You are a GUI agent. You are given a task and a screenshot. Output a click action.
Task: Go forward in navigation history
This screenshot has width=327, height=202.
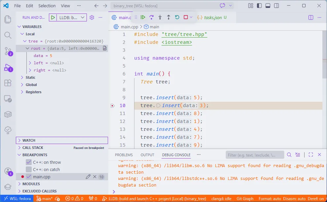click(105, 6)
